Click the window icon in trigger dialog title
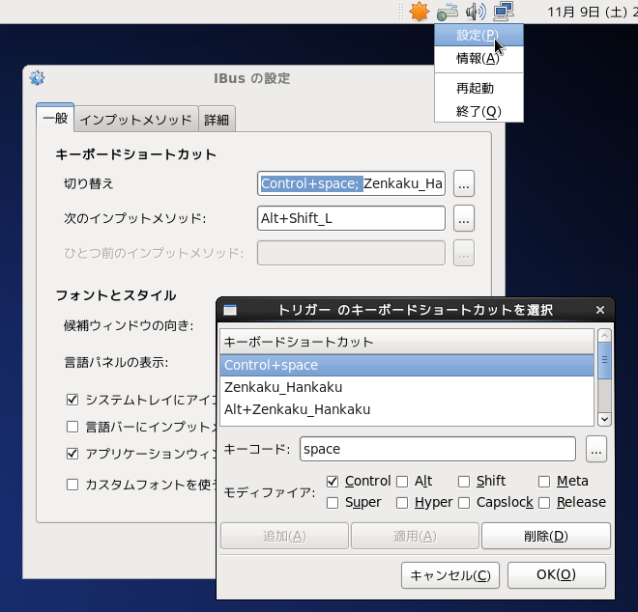Viewport: 638px width, 612px height. tap(230, 310)
